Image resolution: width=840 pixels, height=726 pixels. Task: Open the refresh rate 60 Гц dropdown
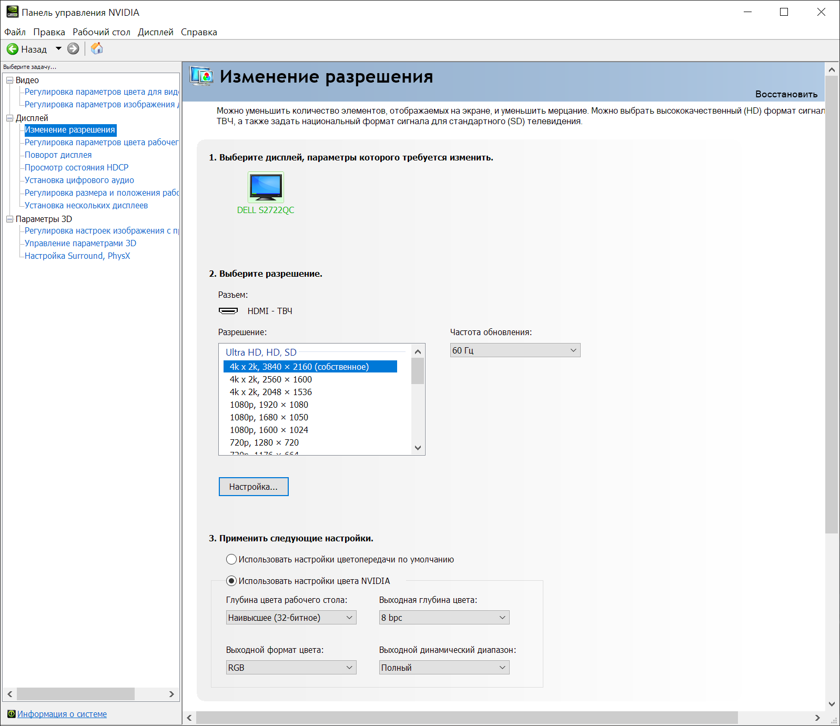[515, 350]
